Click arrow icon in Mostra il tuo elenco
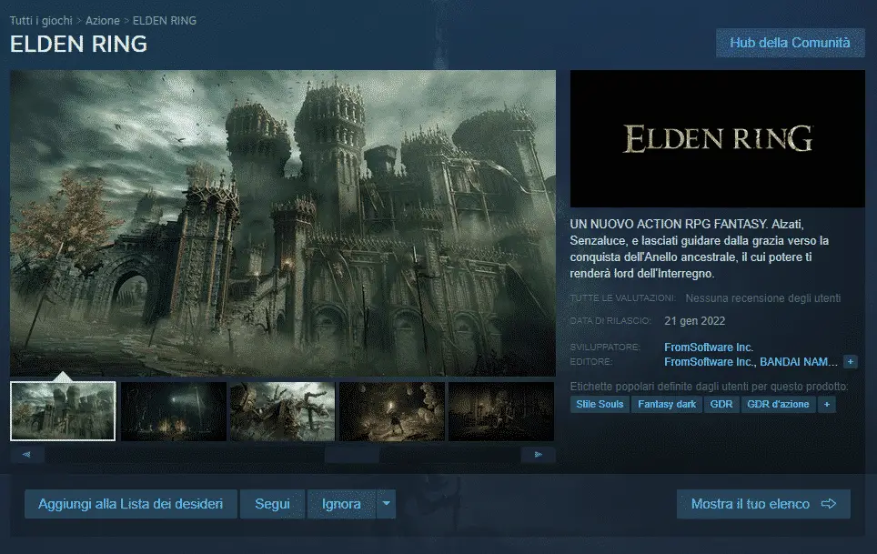The height and width of the screenshot is (554, 877). tap(829, 504)
